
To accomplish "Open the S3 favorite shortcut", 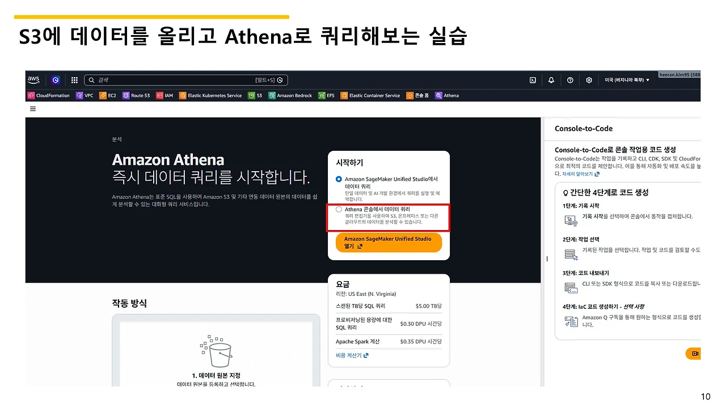I will (255, 96).
